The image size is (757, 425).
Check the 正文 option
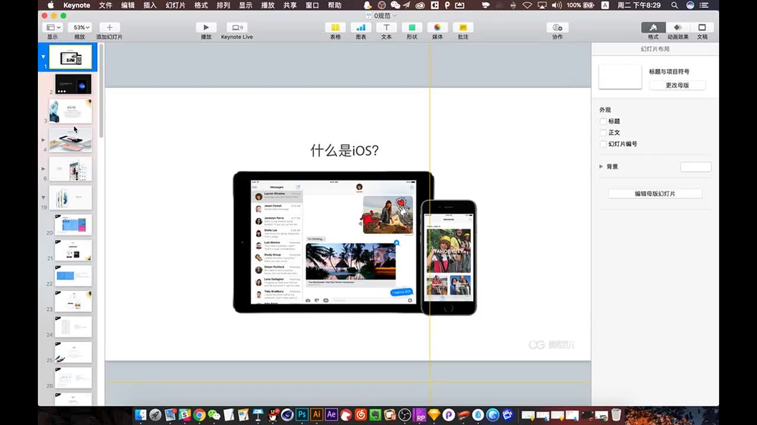coord(603,132)
